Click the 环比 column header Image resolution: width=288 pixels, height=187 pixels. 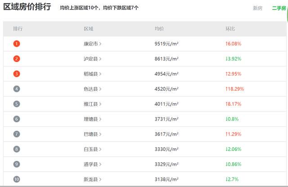pos(230,29)
